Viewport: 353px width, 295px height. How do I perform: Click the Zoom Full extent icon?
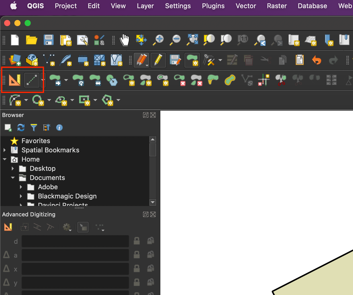[x=192, y=40]
